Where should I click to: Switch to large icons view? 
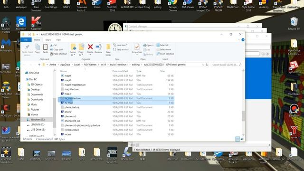point(242,139)
